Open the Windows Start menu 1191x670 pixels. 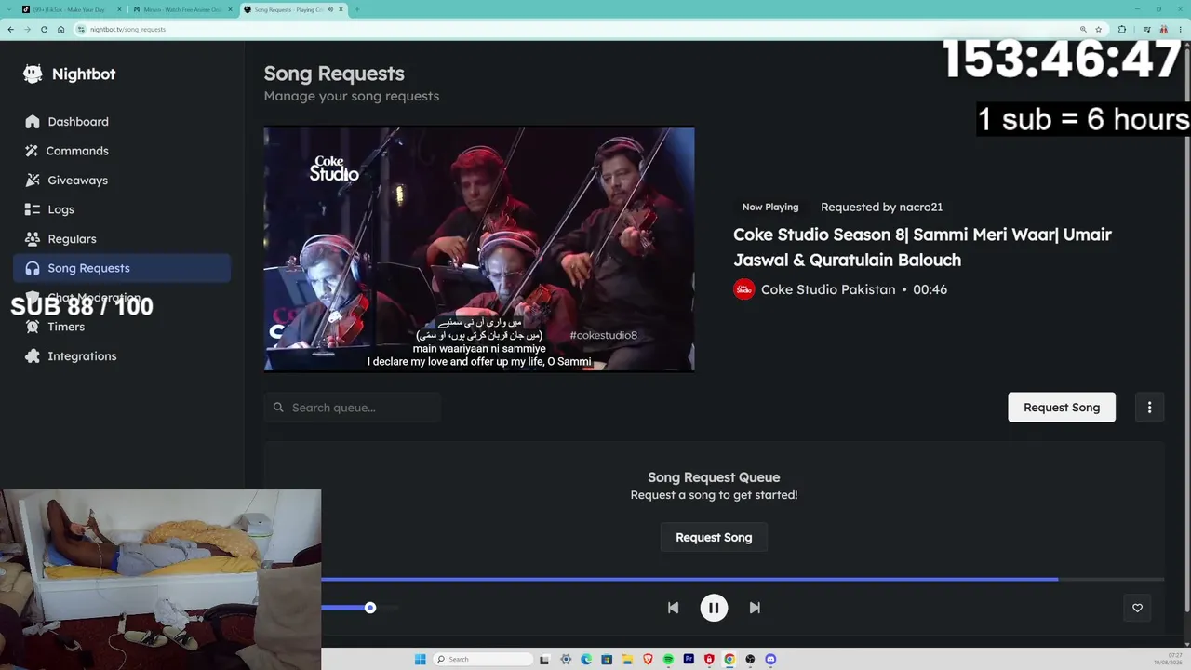click(x=420, y=659)
